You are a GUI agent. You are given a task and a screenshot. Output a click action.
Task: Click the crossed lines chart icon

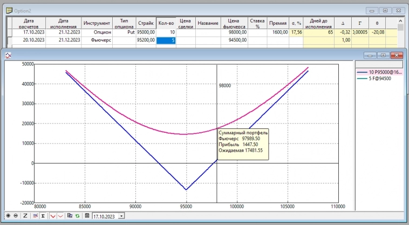pos(35,215)
